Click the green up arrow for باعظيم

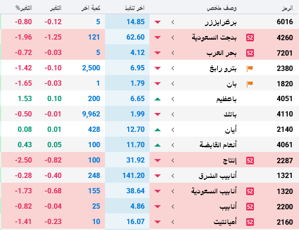[x=158, y=99]
